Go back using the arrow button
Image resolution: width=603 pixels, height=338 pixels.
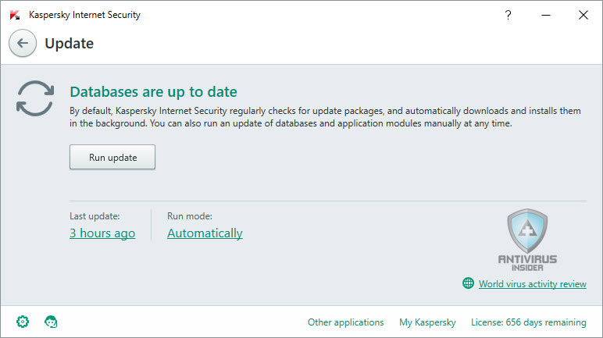click(x=23, y=43)
